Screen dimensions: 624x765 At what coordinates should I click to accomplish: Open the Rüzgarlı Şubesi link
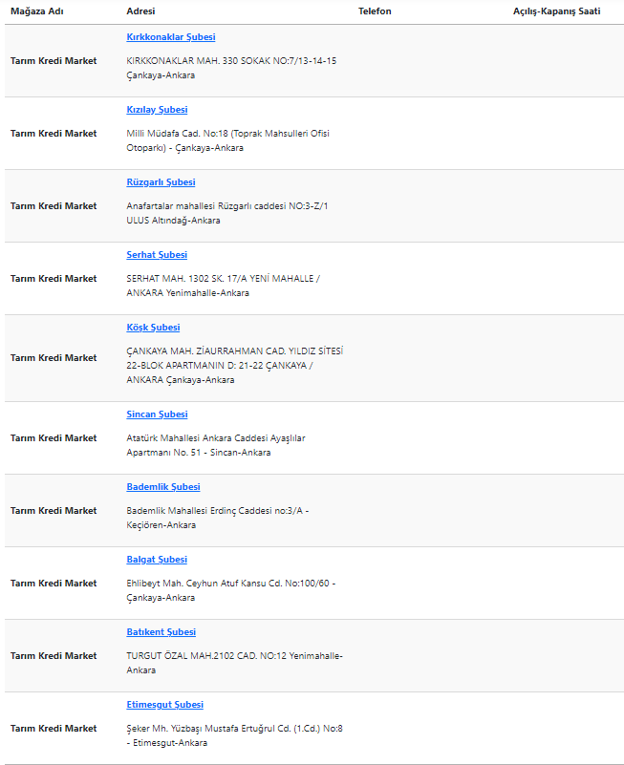coord(161,182)
